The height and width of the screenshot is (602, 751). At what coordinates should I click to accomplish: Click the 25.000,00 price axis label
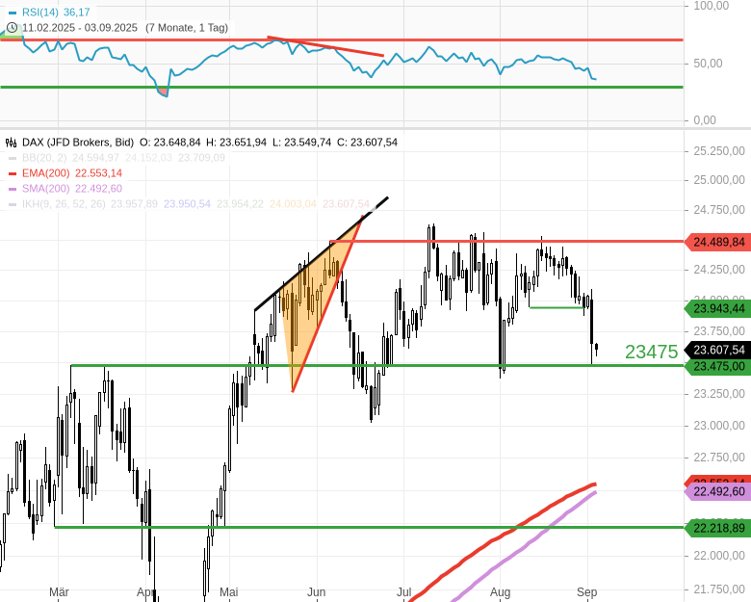point(719,180)
